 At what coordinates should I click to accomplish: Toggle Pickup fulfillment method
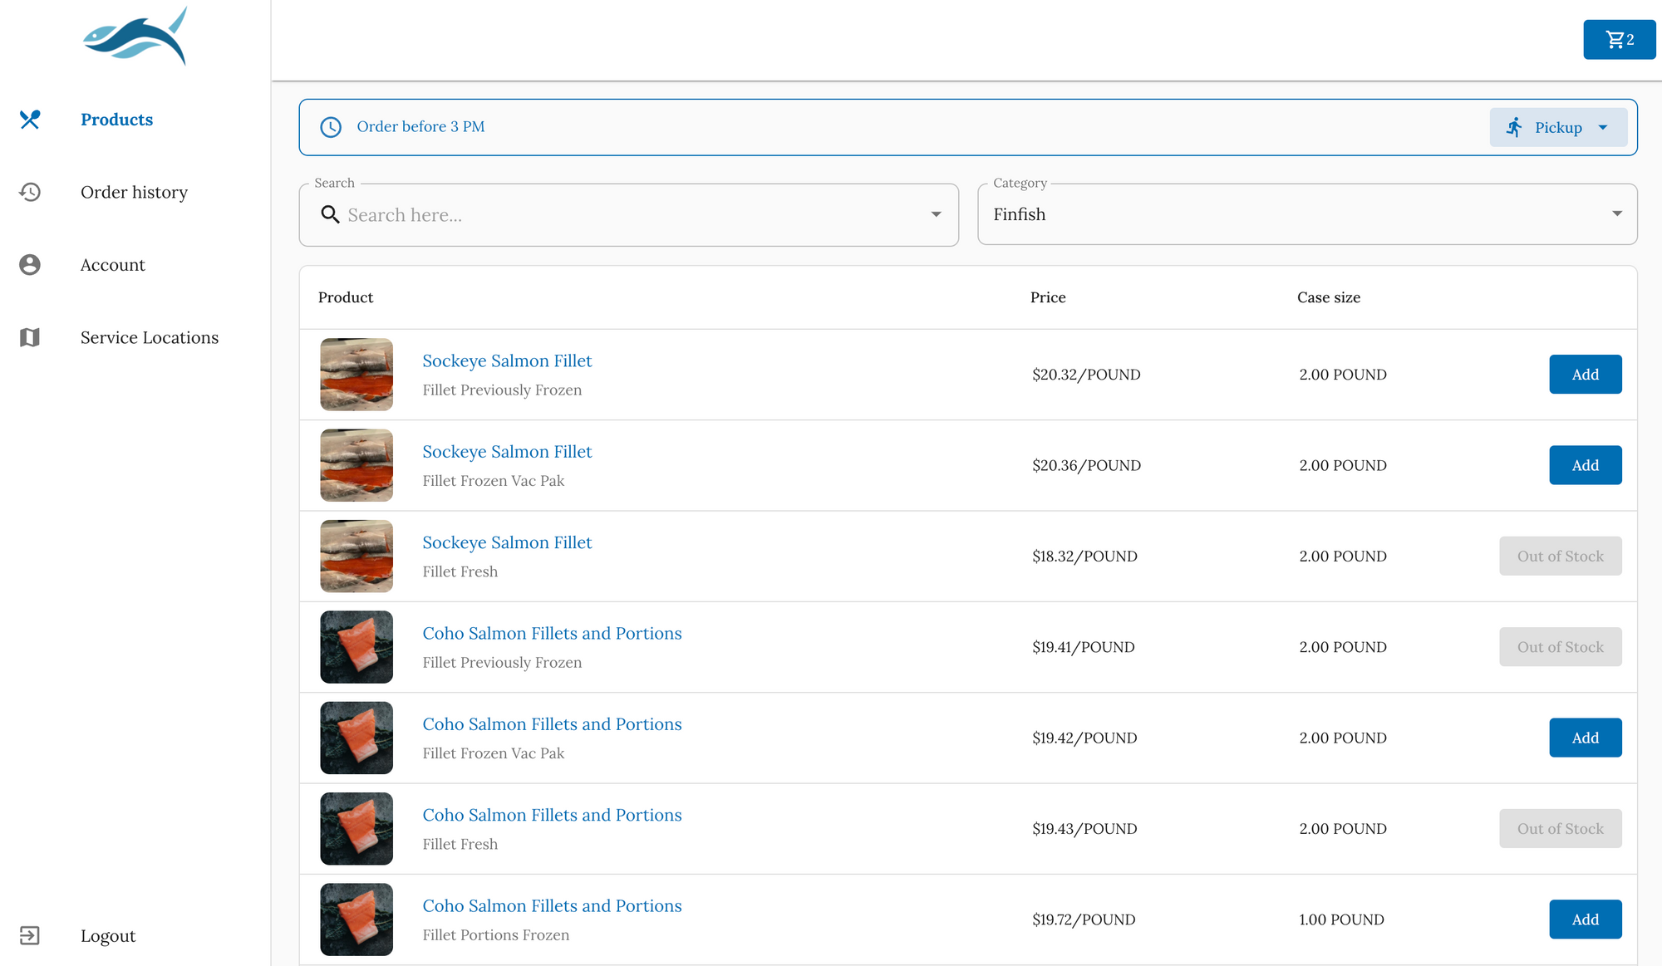click(1560, 126)
